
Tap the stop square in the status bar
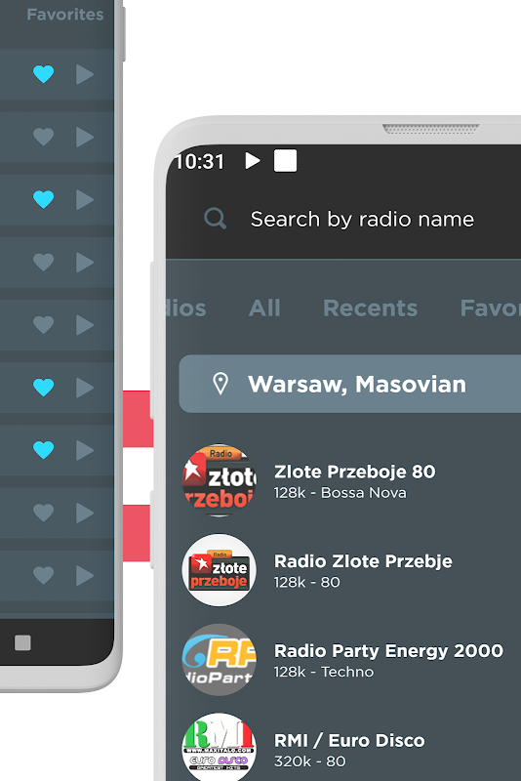[x=285, y=160]
